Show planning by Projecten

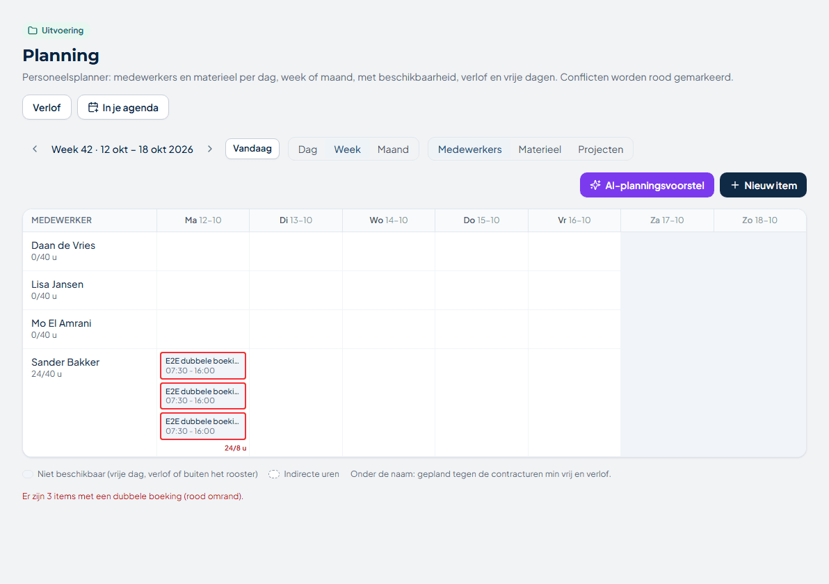pos(601,149)
